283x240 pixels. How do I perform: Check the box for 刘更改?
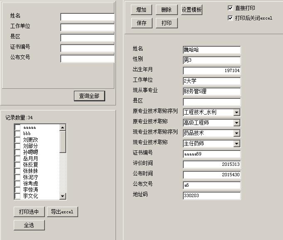[17, 140]
